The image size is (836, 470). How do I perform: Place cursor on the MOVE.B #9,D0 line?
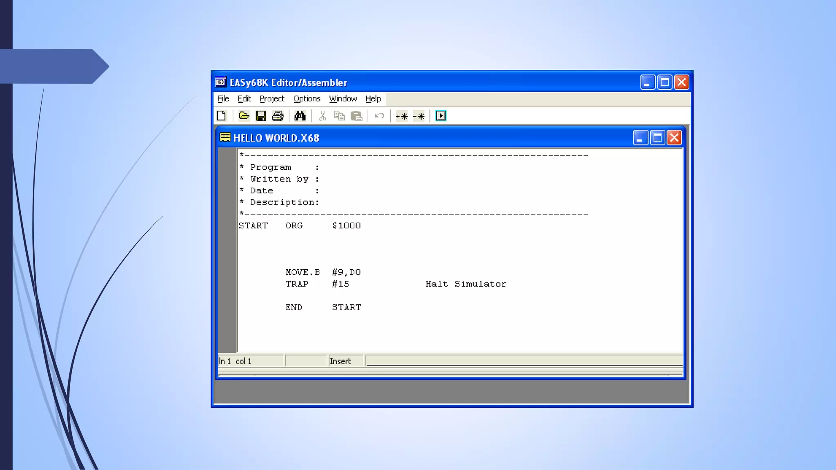click(322, 272)
